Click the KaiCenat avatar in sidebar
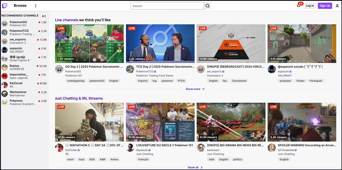This screenshot has width=342, height=170. [x=5, y=85]
